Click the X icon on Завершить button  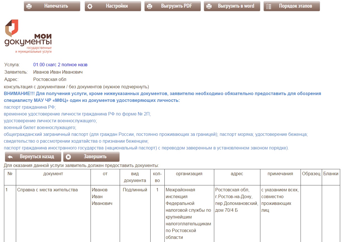tap(68, 157)
